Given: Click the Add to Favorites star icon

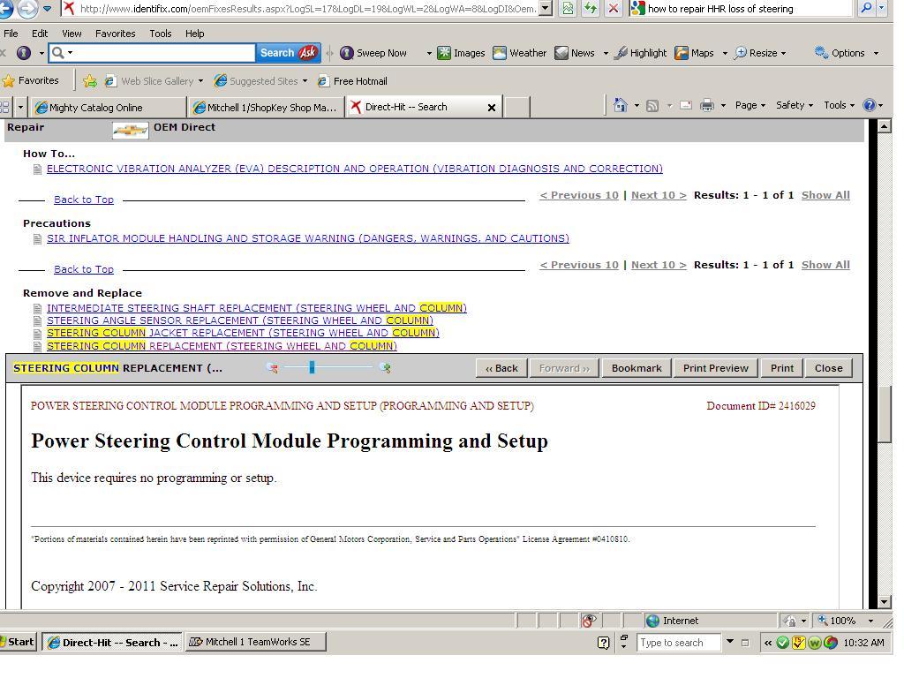Looking at the screenshot, I should pos(89,81).
